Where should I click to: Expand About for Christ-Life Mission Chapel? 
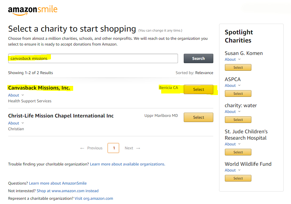[16, 123]
